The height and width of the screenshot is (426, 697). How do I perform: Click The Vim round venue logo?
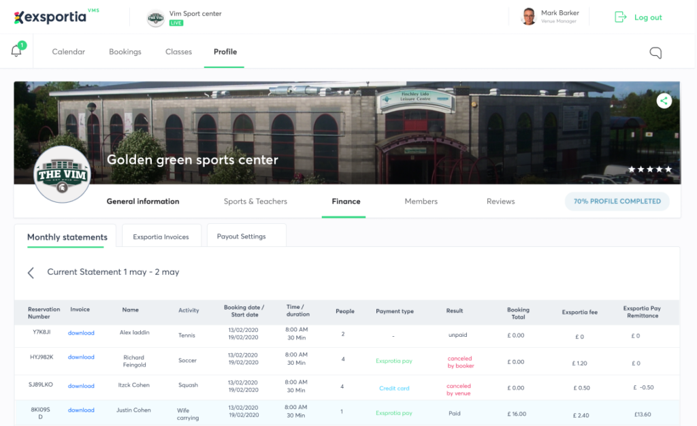[62, 174]
